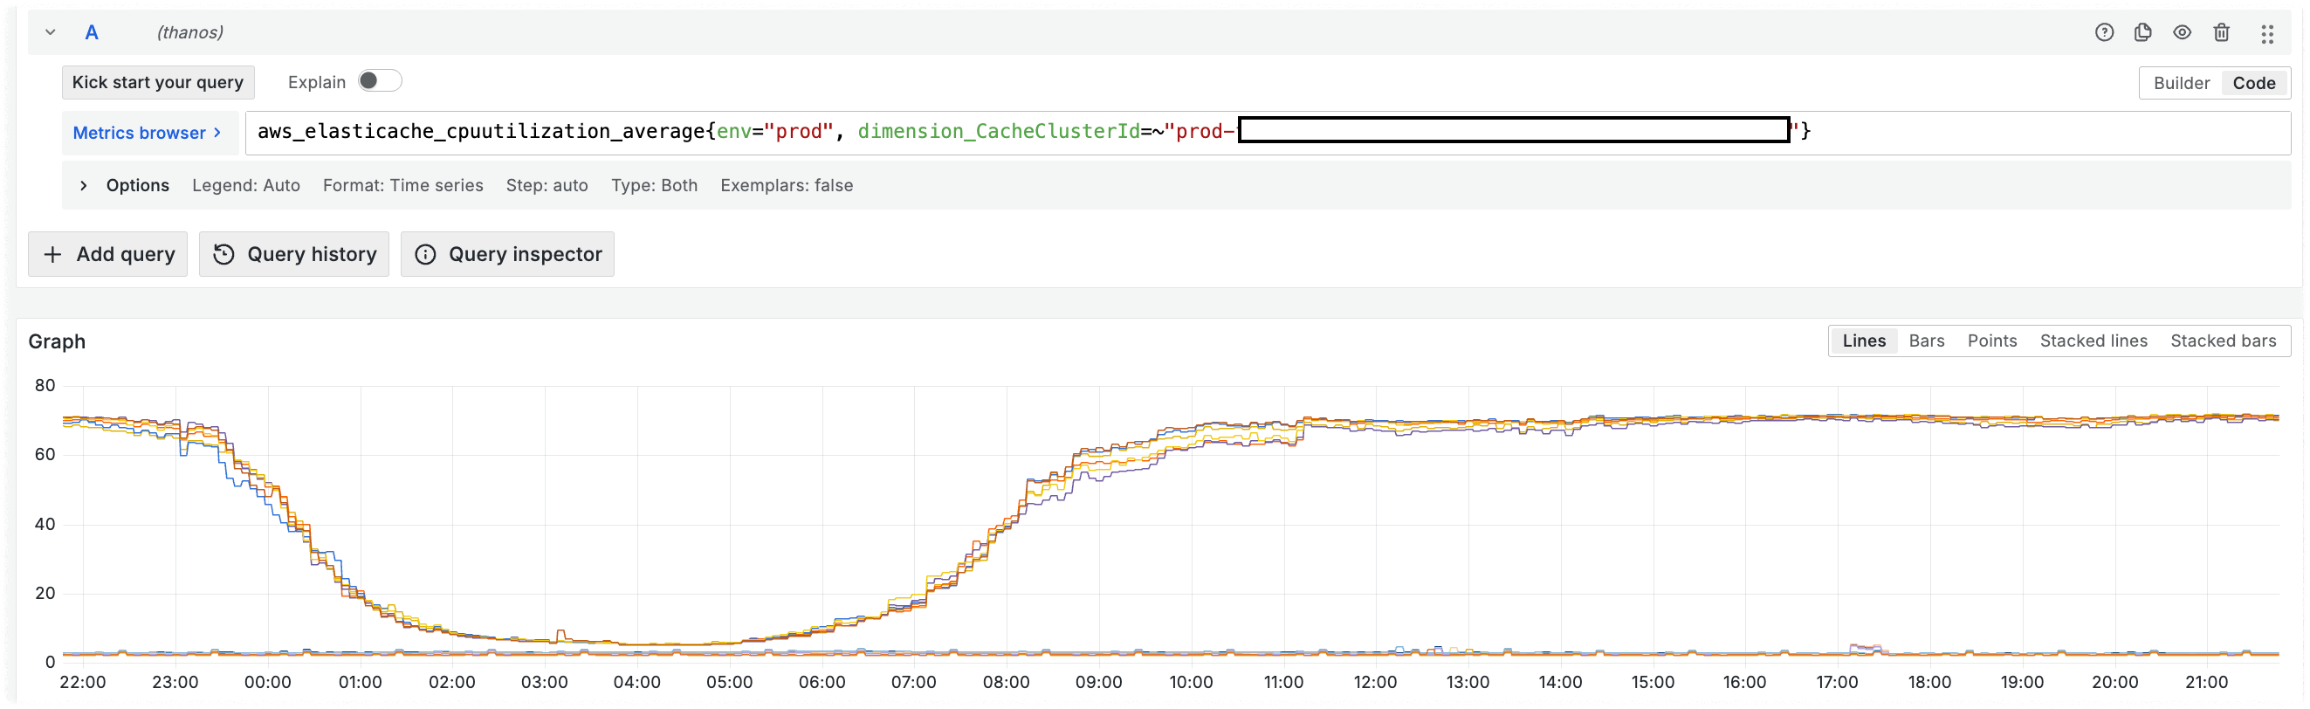Click into the PromQL query field
Image resolution: width=2310 pixels, height=709 pixels.
[x=1268, y=133]
